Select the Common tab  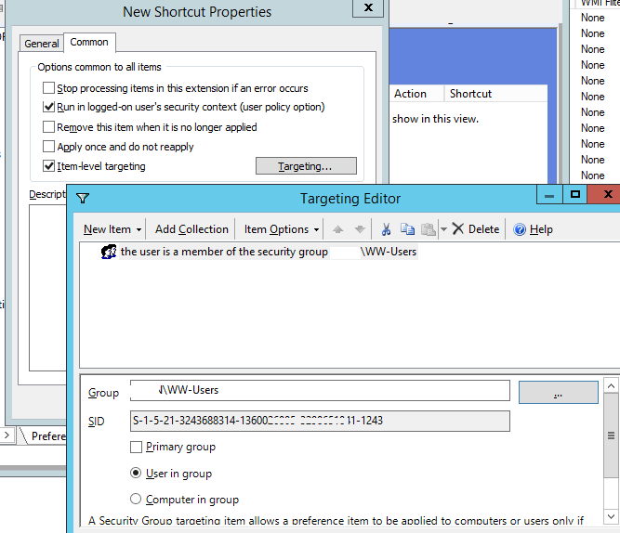click(x=89, y=42)
